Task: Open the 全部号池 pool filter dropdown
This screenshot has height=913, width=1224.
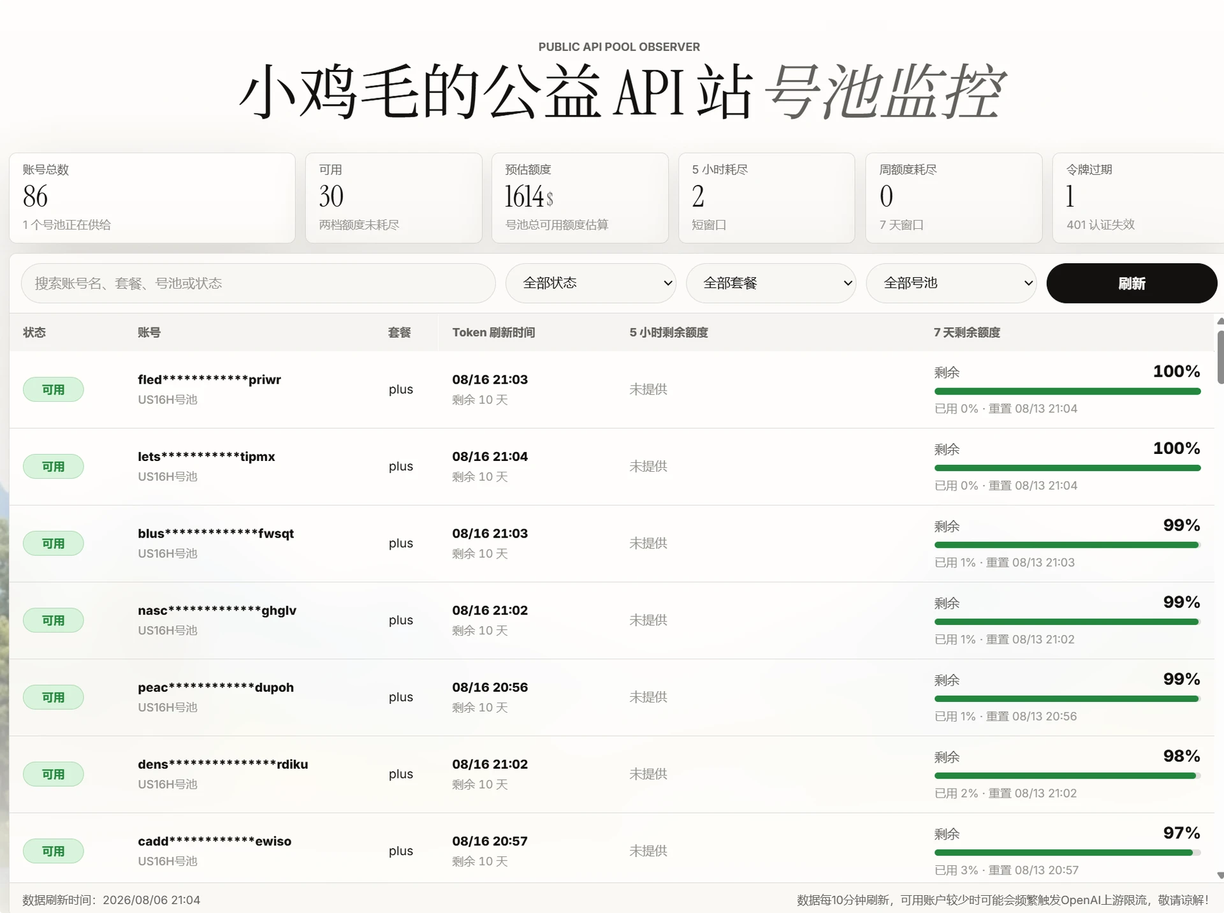Action: [951, 283]
